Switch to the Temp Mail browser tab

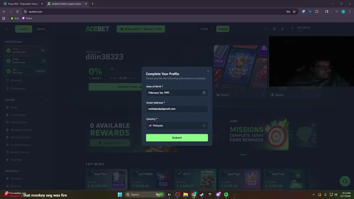tap(23, 4)
